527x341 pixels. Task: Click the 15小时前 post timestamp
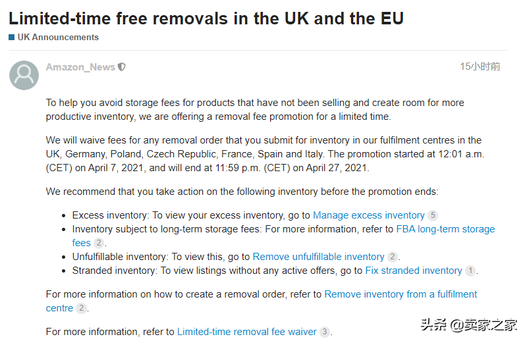pos(480,66)
